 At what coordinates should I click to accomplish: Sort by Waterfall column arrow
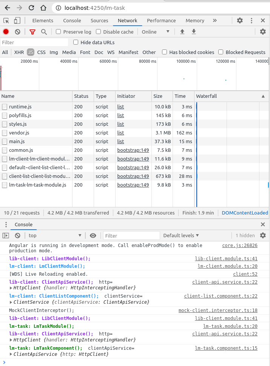click(x=263, y=96)
